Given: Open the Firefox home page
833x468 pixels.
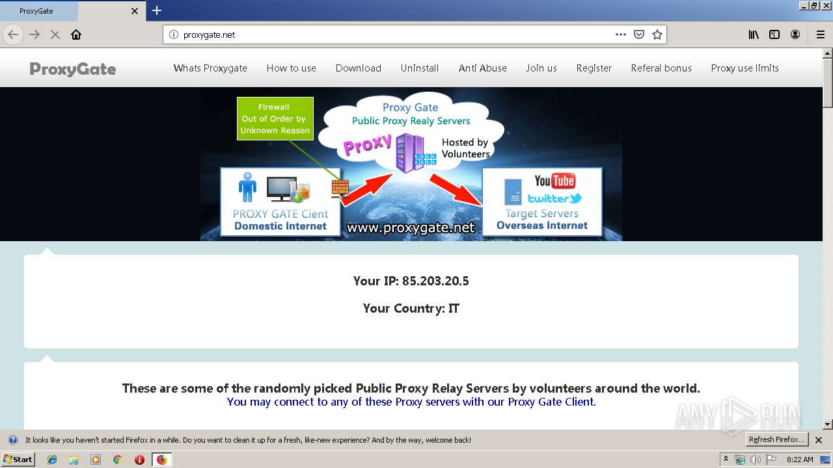Looking at the screenshot, I should (x=76, y=34).
